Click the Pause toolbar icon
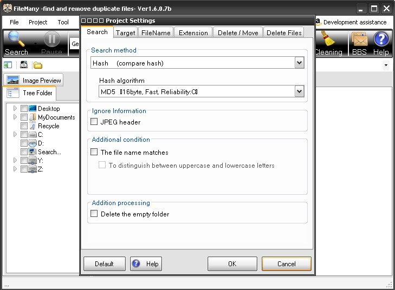This screenshot has height=290, width=395. (x=52, y=39)
